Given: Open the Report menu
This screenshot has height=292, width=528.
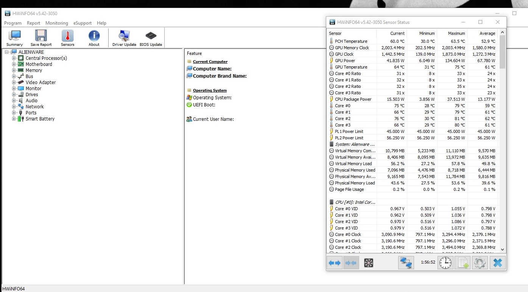Looking at the screenshot, I should 33,23.
